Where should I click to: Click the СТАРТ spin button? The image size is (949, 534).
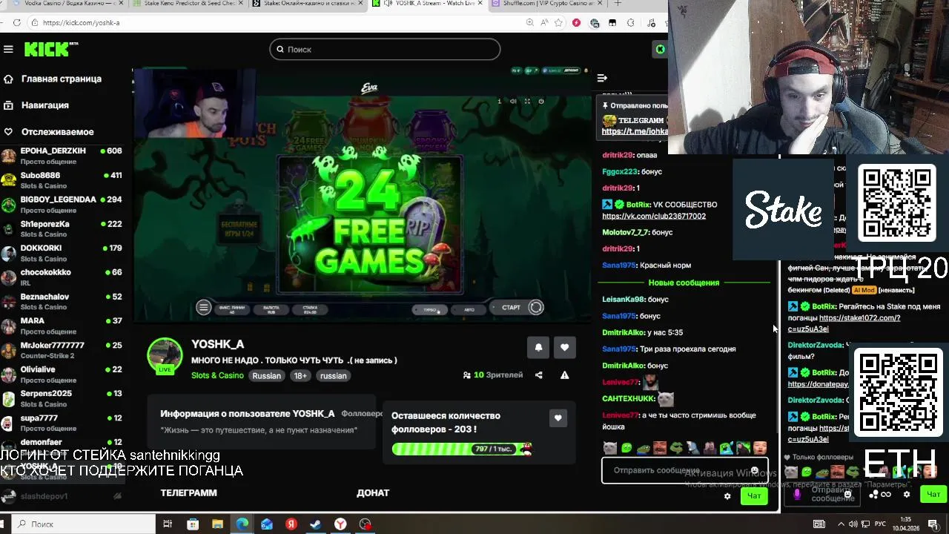click(x=518, y=307)
